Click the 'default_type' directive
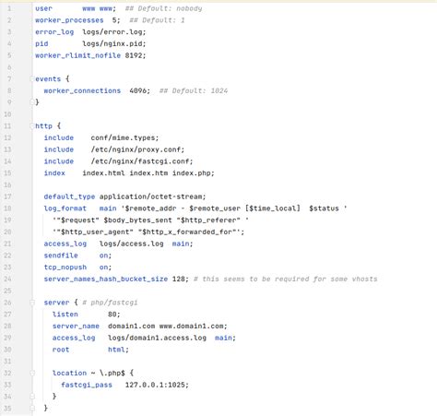Screen dimensions: 437x416 click(x=69, y=196)
